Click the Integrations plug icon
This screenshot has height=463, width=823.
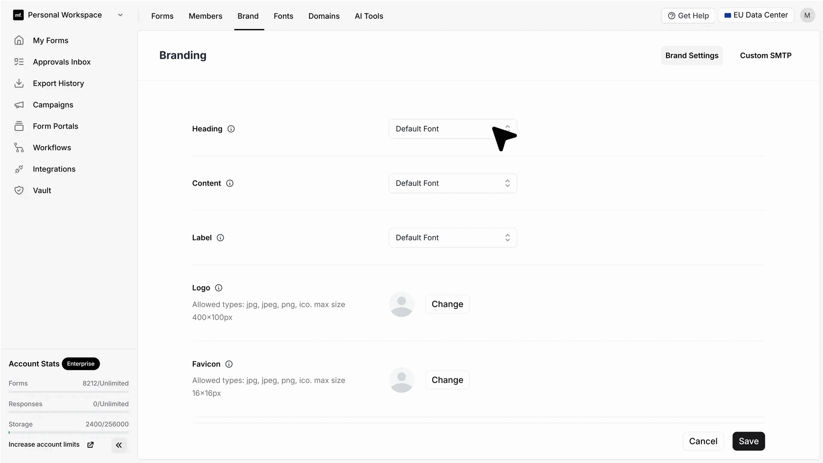coord(19,169)
